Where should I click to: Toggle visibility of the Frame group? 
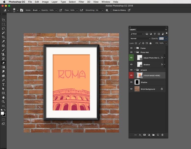tap(131, 48)
